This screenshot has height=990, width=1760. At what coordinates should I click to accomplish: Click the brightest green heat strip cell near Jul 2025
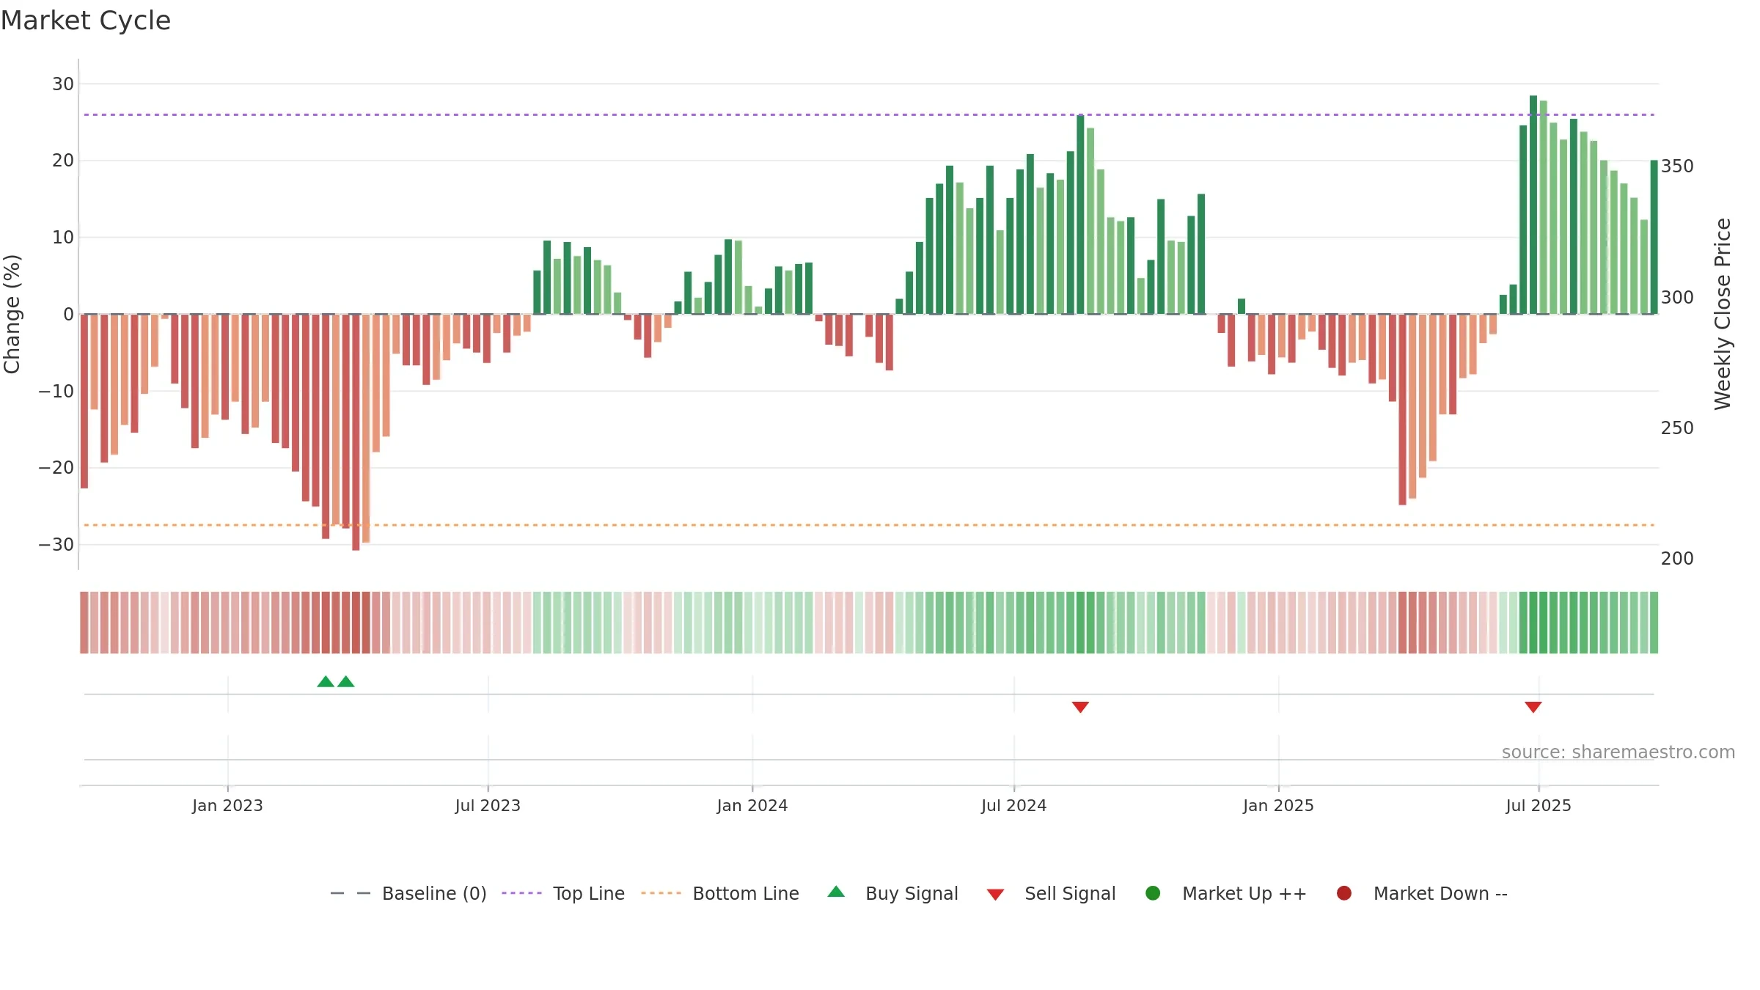click(1533, 623)
